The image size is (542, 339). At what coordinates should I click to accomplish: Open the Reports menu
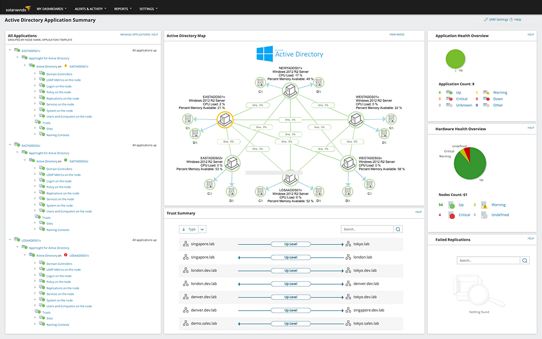click(123, 8)
